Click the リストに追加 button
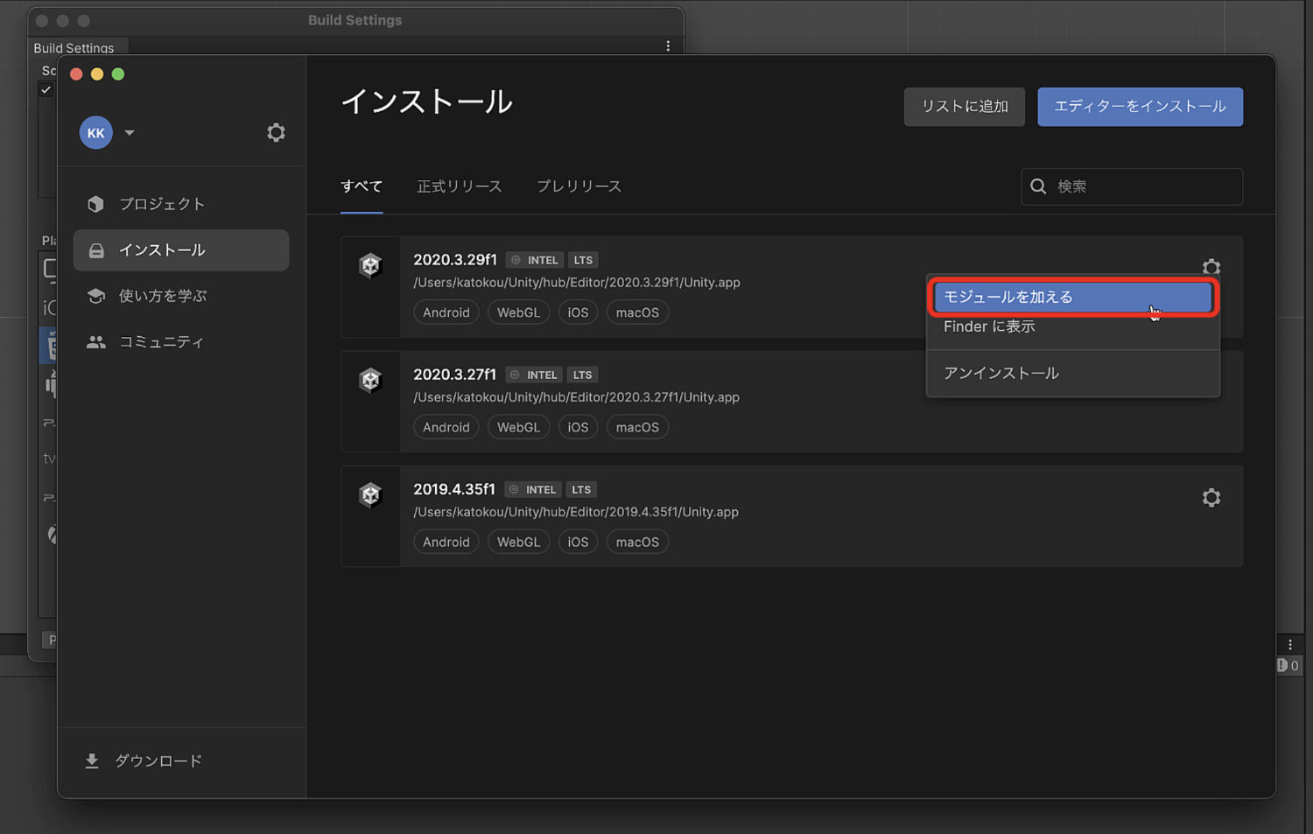Image resolution: width=1313 pixels, height=834 pixels. (x=965, y=107)
